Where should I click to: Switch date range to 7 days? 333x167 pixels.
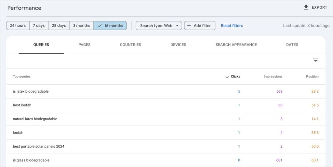pos(39,26)
